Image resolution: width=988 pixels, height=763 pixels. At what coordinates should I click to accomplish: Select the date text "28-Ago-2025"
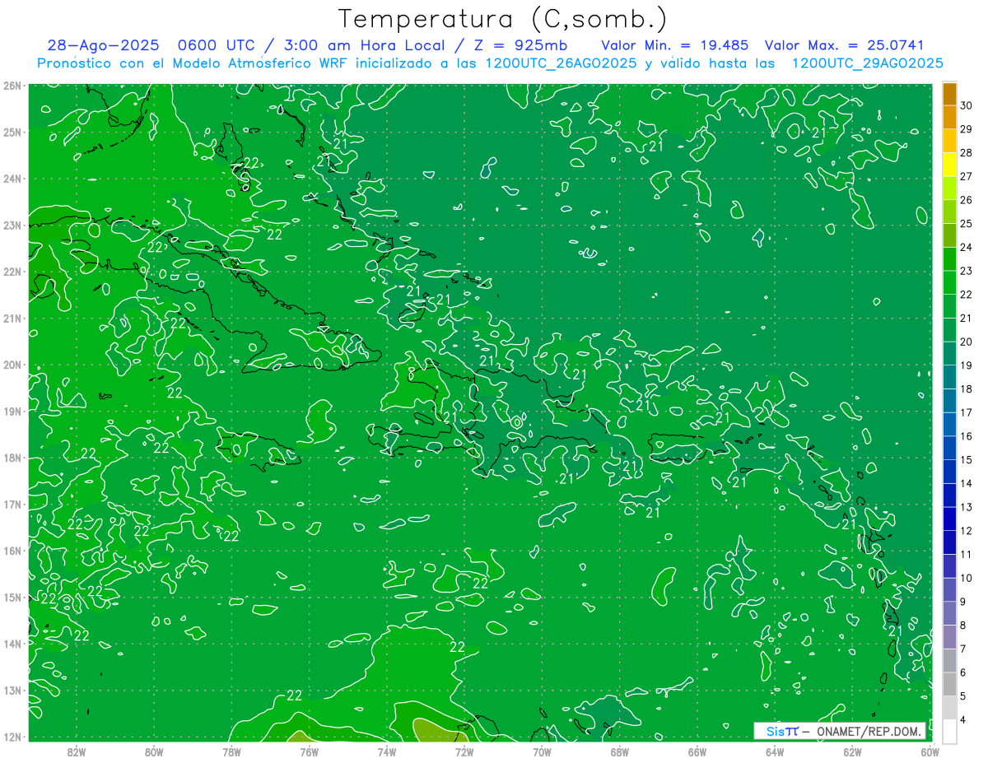102,45
